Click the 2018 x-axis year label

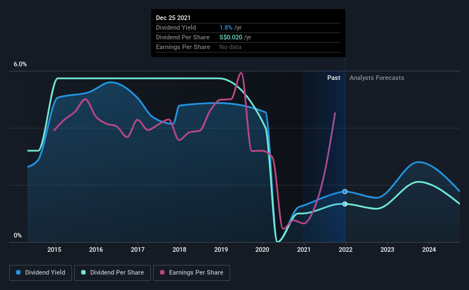tap(179, 249)
